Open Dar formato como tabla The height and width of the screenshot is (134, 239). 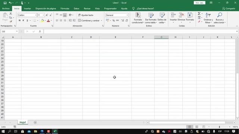point(151,18)
